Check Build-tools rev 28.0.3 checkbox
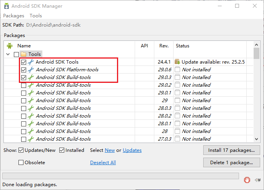Viewport: 264px width, 190px height. (x=23, y=108)
